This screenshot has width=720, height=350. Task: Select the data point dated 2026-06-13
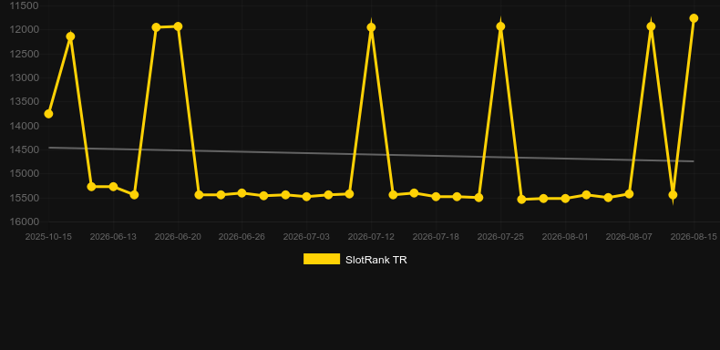[113, 187]
